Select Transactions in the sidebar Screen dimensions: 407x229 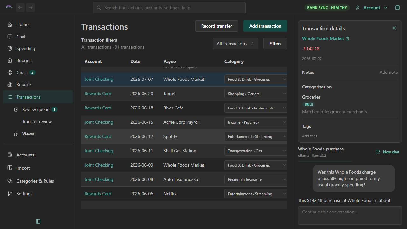coord(38,97)
